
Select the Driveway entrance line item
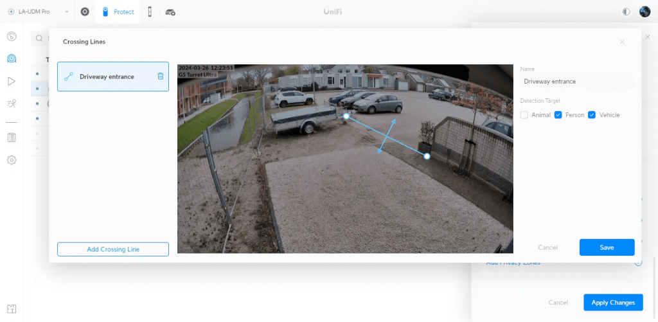107,76
